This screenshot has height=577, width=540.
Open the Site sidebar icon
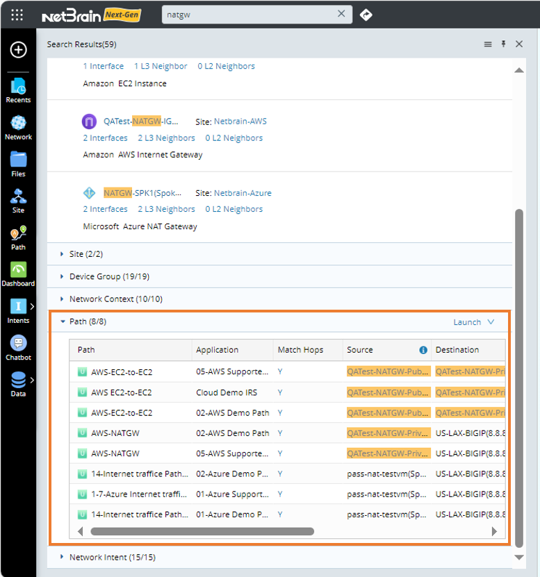[18, 201]
